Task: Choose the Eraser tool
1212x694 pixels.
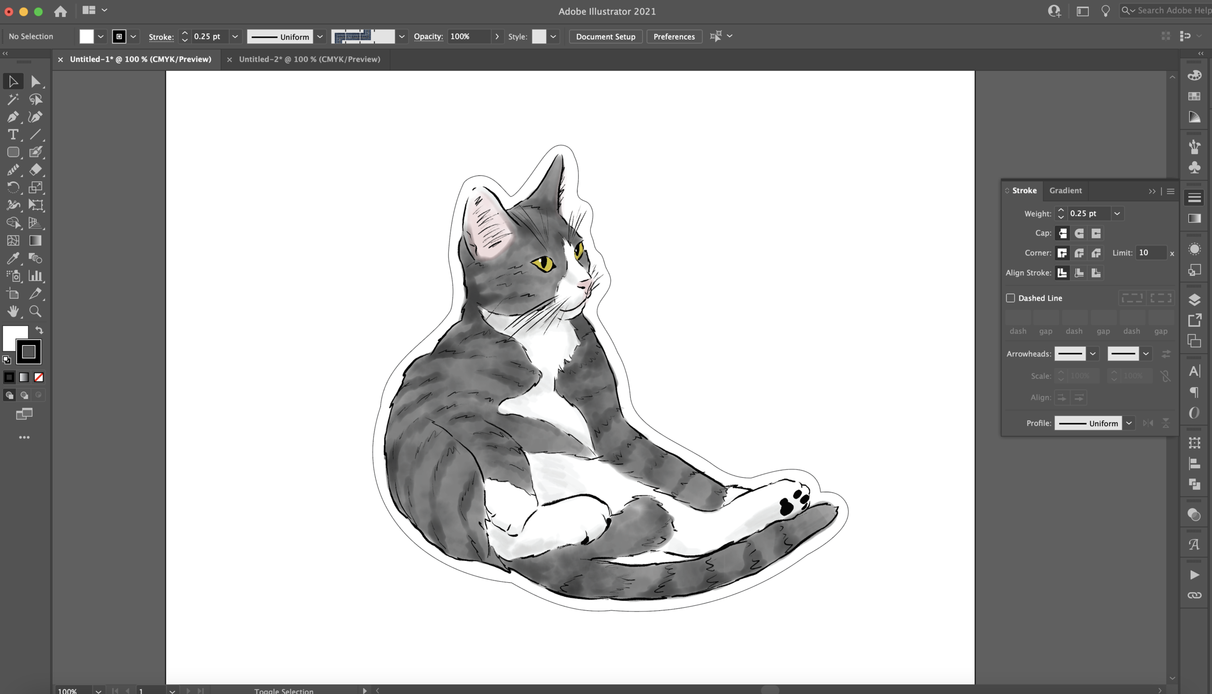Action: [x=35, y=170]
